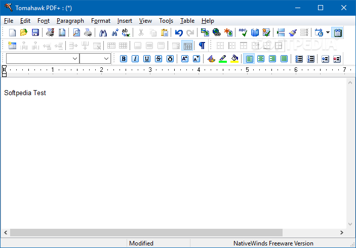356x248 pixels.
Task: Toggle the clipboard panel button
Action: [338, 33]
